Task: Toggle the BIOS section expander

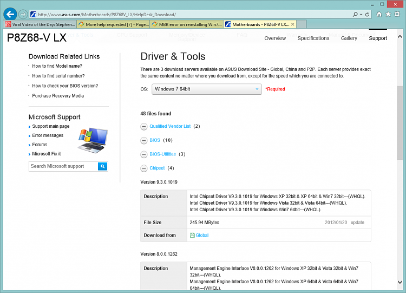Action: 143,140
